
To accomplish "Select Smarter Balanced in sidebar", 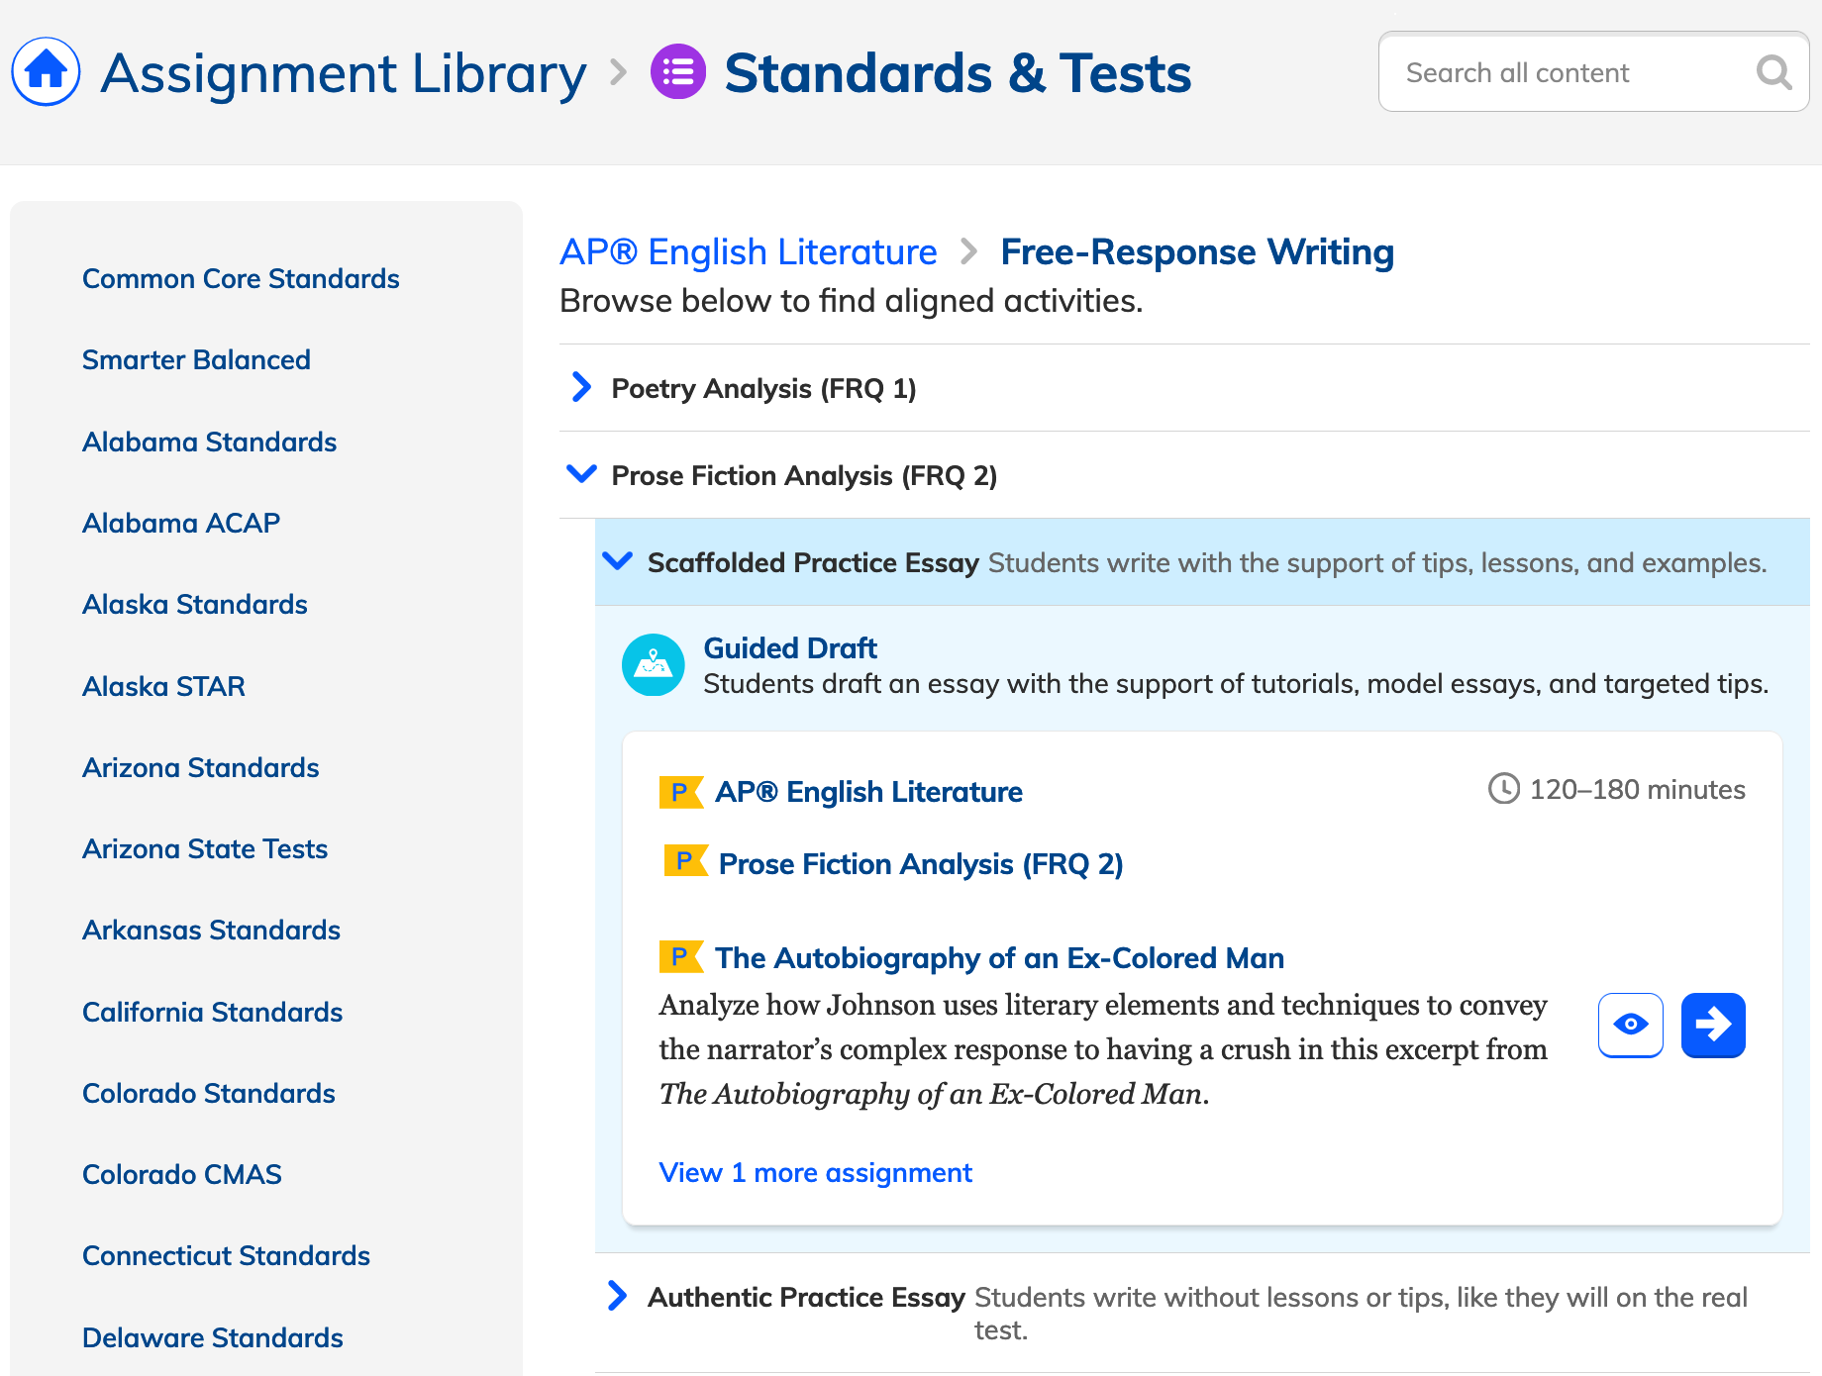I will tap(196, 359).
